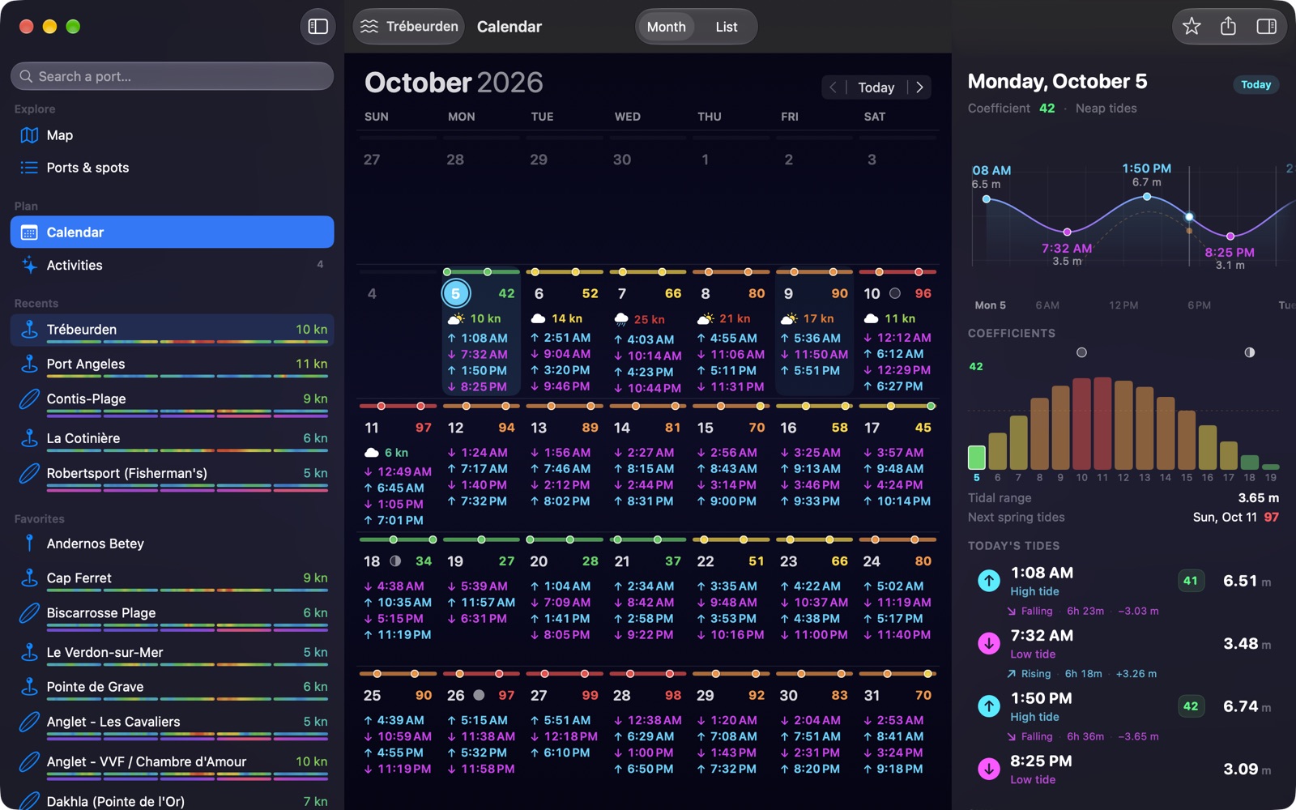Select Trébeurden in Recents list
The width and height of the screenshot is (1296, 810).
click(173, 330)
